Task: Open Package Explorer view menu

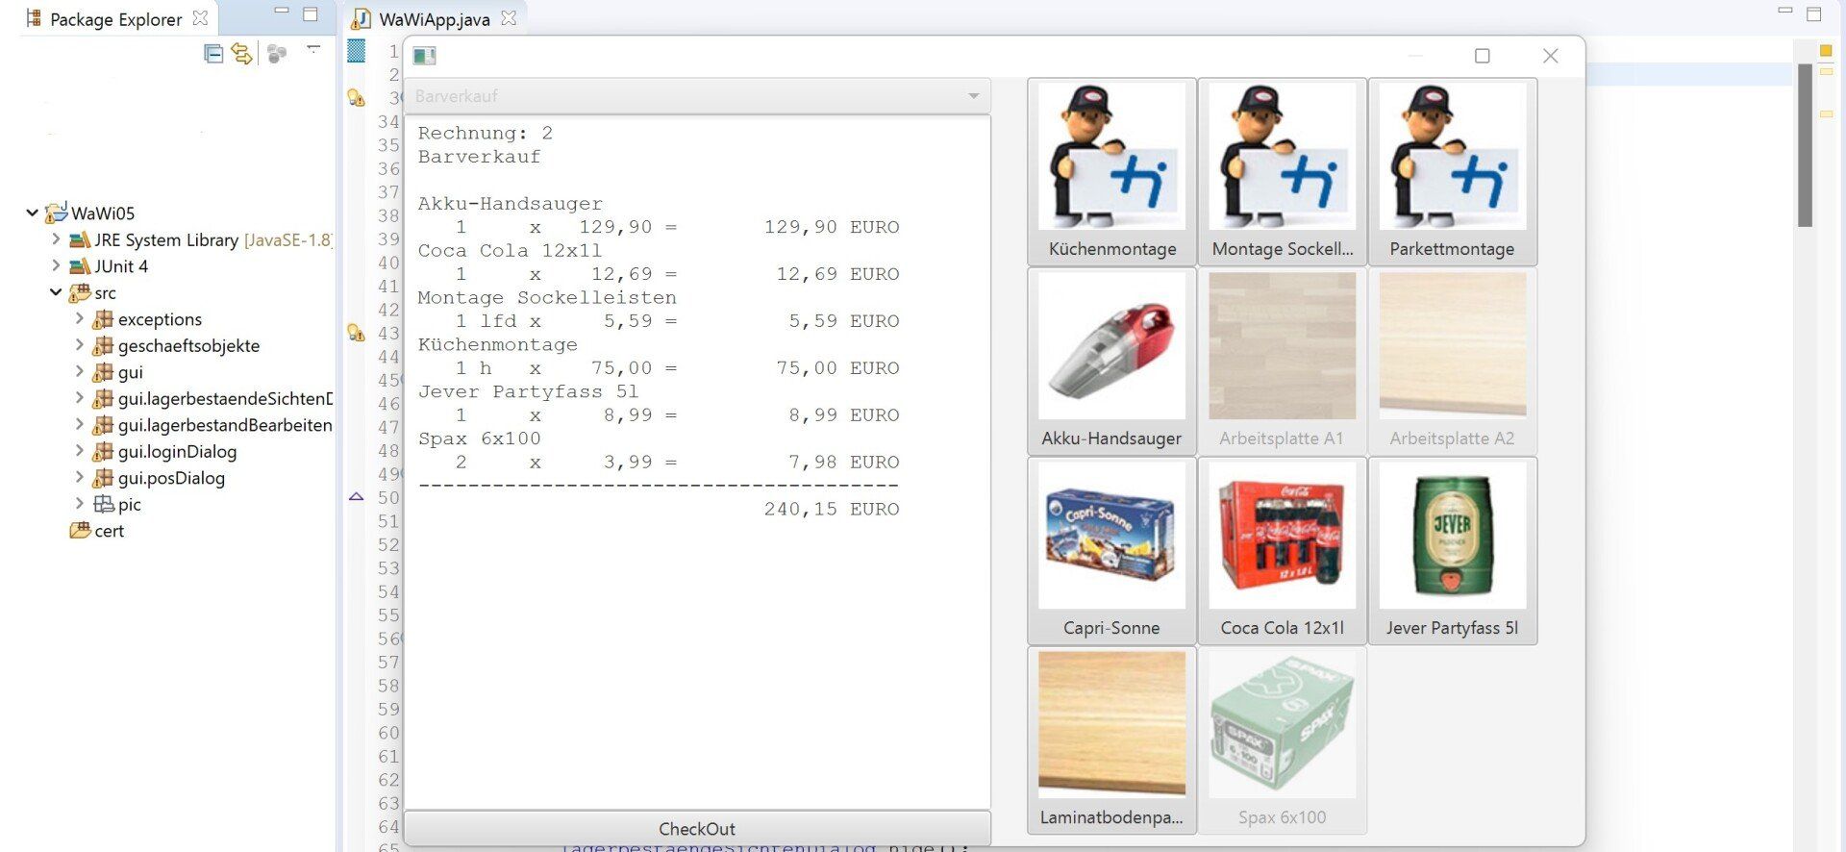Action: point(313,50)
